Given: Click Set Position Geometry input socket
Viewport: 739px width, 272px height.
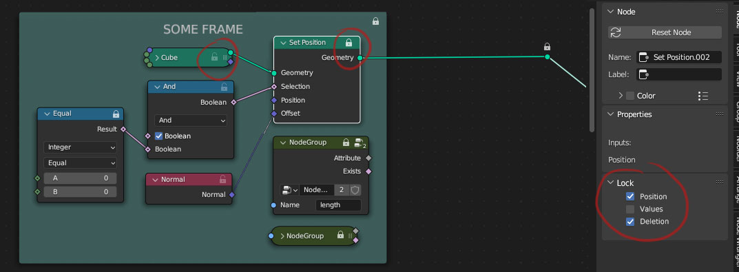Looking at the screenshot, I should click(274, 73).
